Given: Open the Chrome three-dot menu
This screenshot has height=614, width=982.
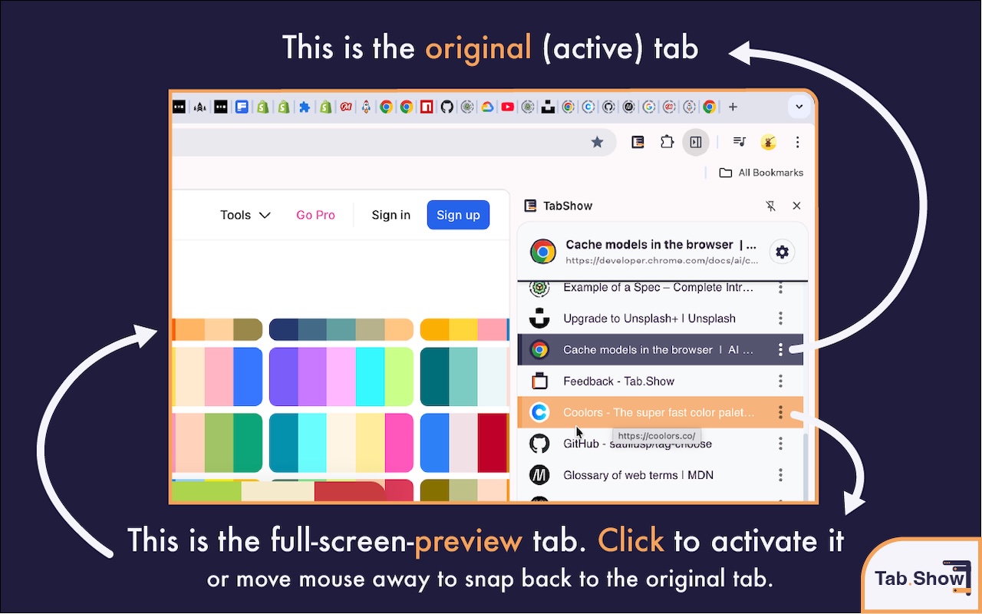Looking at the screenshot, I should [x=798, y=142].
